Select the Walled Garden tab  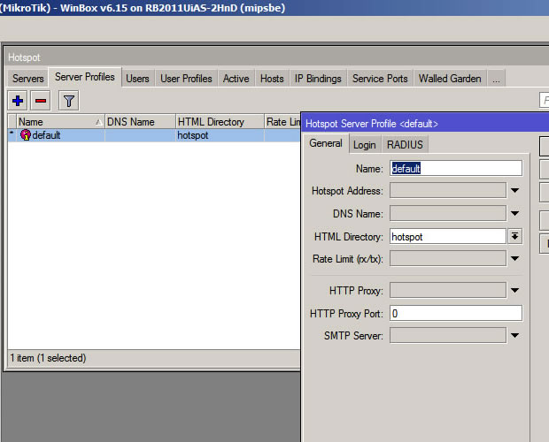tap(450, 79)
